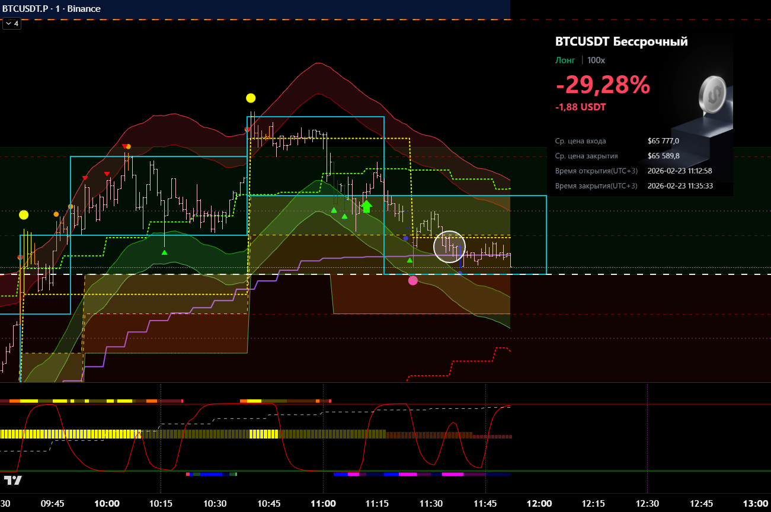The height and width of the screenshot is (512, 771).
Task: Click the yellow circle near the 09:45 candles
Action: (24, 215)
